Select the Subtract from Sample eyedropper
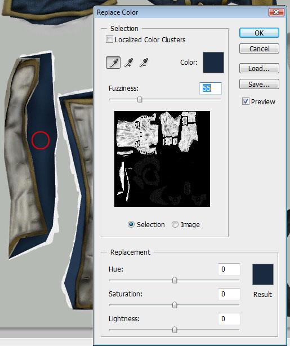Image resolution: width=290 pixels, height=346 pixels. point(144,63)
